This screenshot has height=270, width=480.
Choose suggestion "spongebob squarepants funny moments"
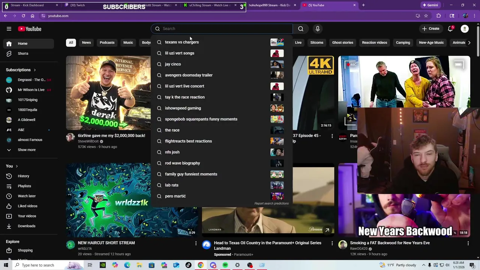222,119
